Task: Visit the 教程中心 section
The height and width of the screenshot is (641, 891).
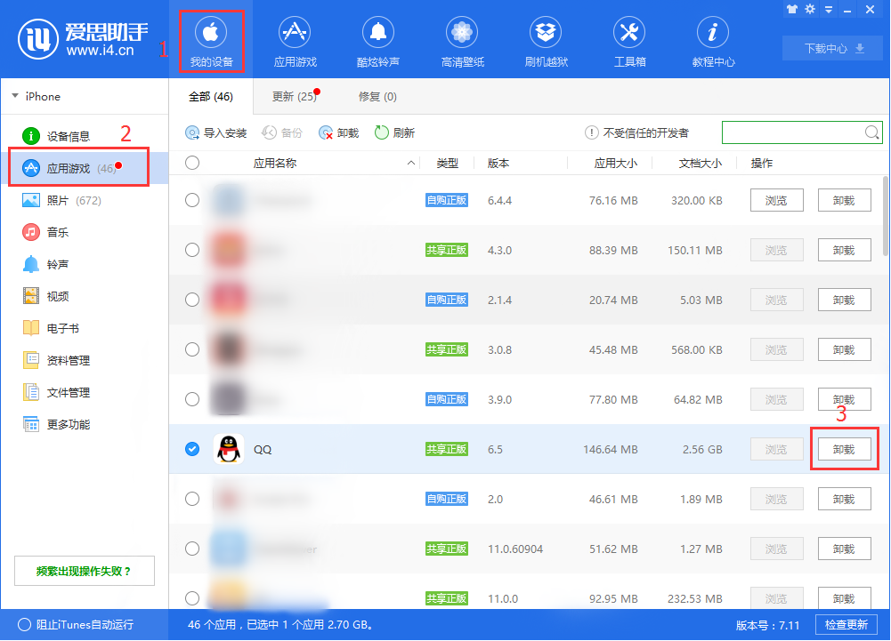Action: pos(712,40)
